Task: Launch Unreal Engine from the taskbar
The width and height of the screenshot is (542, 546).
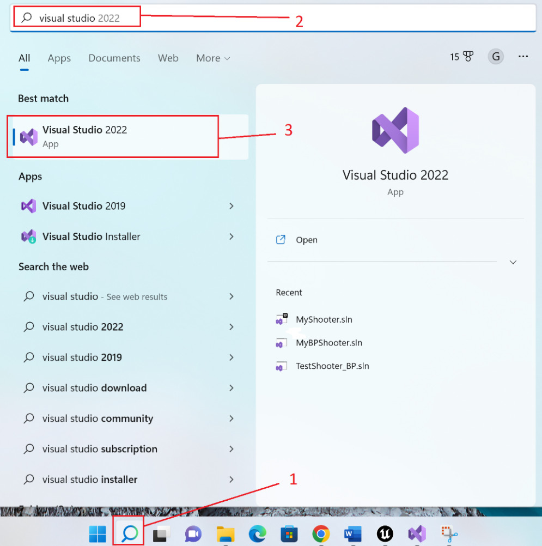Action: (x=385, y=534)
